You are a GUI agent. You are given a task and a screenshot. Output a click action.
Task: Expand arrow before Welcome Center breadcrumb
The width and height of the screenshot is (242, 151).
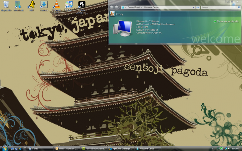point(142,8)
